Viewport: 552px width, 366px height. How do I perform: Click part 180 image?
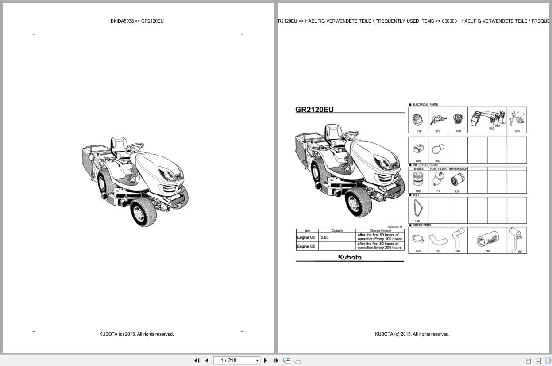click(x=517, y=240)
